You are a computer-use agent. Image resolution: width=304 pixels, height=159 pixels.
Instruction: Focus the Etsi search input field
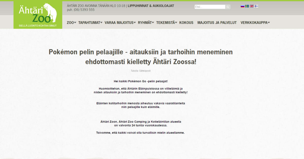coord(210,7)
